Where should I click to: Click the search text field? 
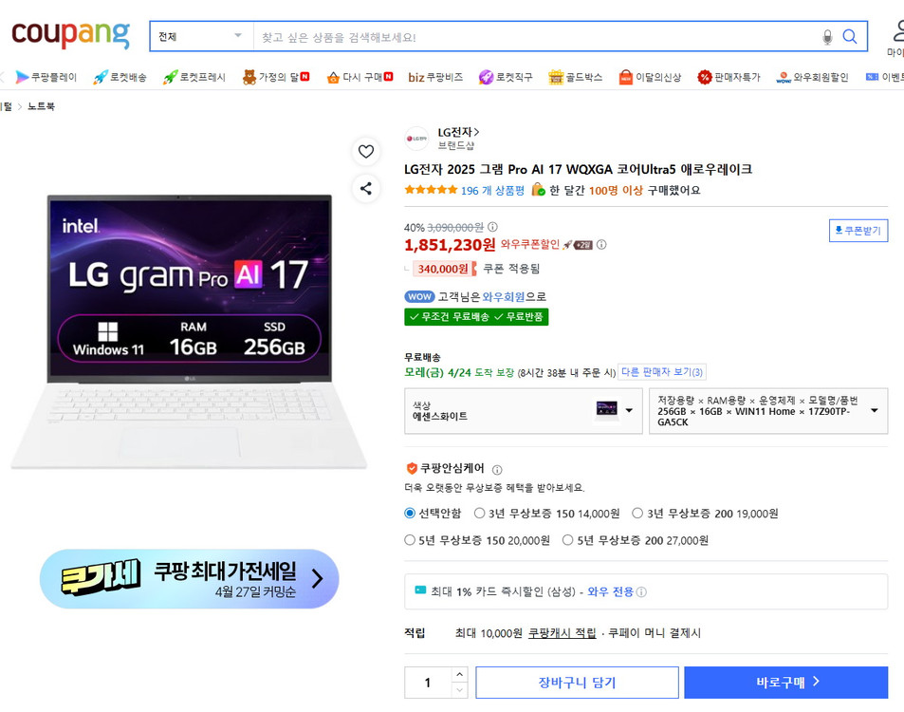pos(536,37)
